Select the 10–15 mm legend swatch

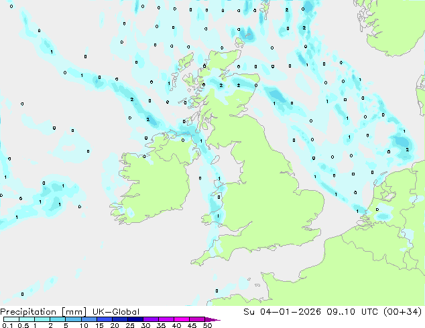click(x=88, y=319)
